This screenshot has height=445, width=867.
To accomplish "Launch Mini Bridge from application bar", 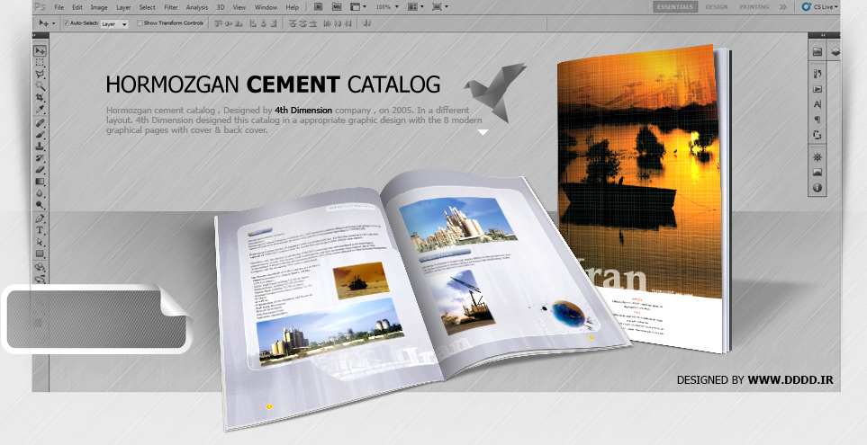I will click(337, 7).
